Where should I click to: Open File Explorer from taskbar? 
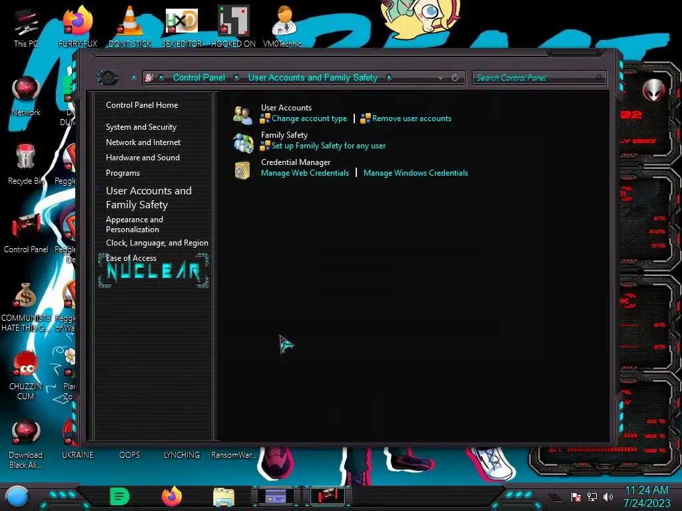click(x=224, y=497)
